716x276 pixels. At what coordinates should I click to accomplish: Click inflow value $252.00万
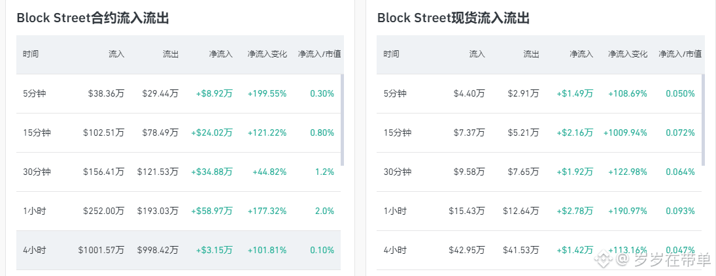104,211
